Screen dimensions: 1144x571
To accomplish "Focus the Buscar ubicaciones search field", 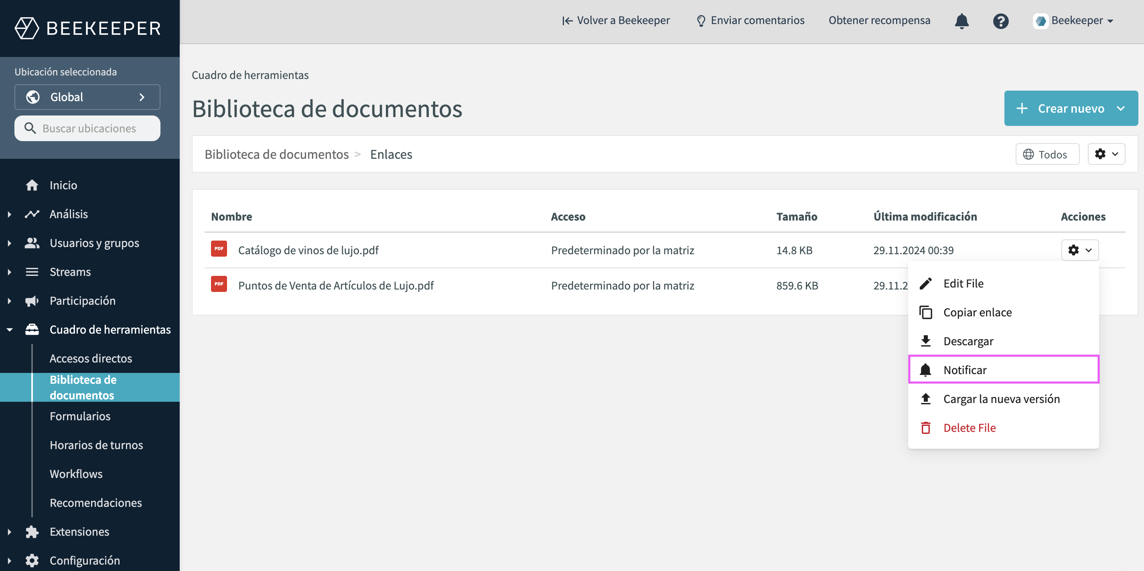I will [x=87, y=128].
